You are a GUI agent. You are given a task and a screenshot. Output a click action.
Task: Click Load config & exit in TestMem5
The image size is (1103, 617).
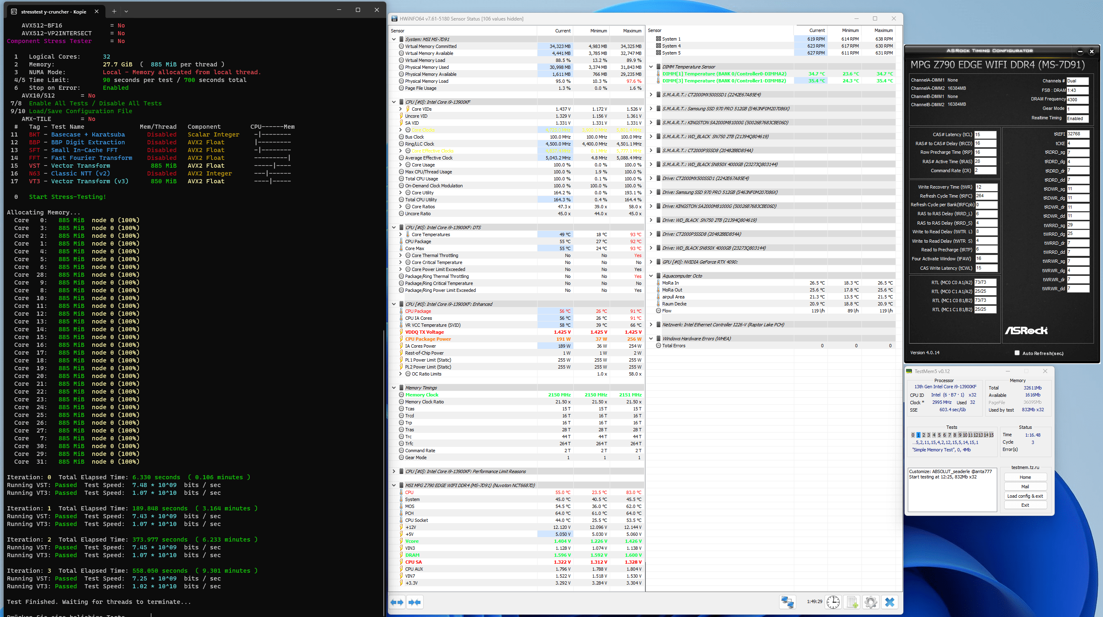pos(1025,496)
